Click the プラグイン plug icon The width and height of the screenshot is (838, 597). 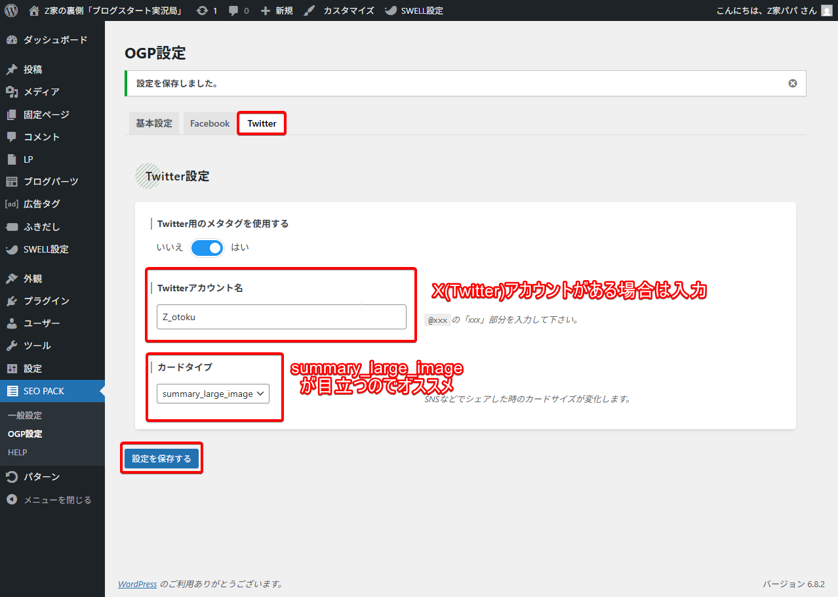[12, 301]
